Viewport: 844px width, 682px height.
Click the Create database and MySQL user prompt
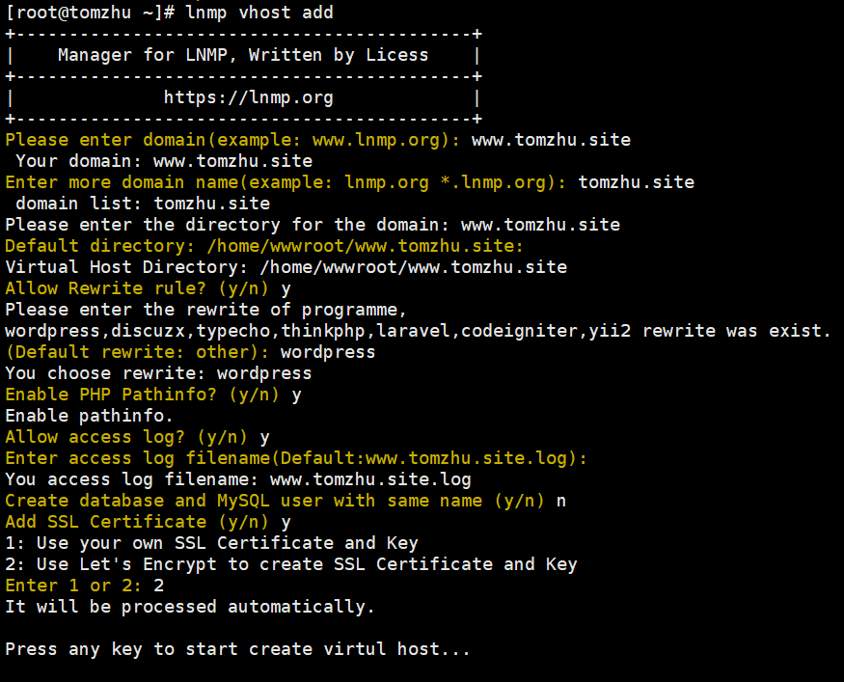point(275,501)
